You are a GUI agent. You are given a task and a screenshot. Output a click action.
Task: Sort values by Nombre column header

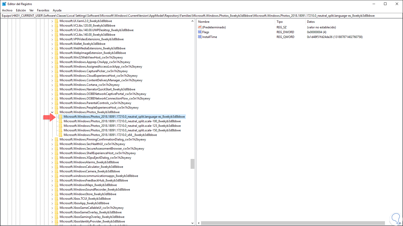pyautogui.click(x=236, y=22)
